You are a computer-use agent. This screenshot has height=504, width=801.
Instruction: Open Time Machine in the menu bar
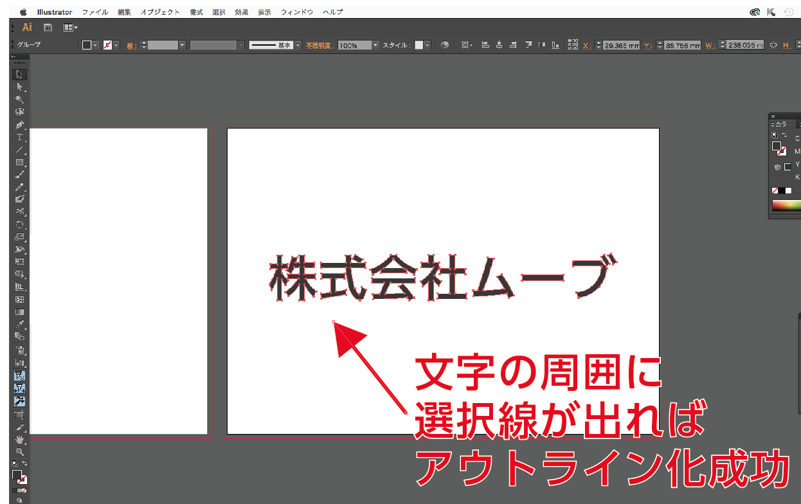(788, 12)
